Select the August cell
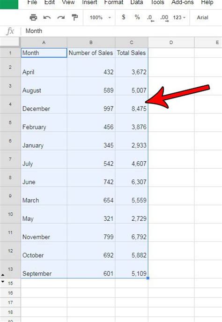Image resolution: width=222 pixels, height=322 pixels. (x=44, y=86)
